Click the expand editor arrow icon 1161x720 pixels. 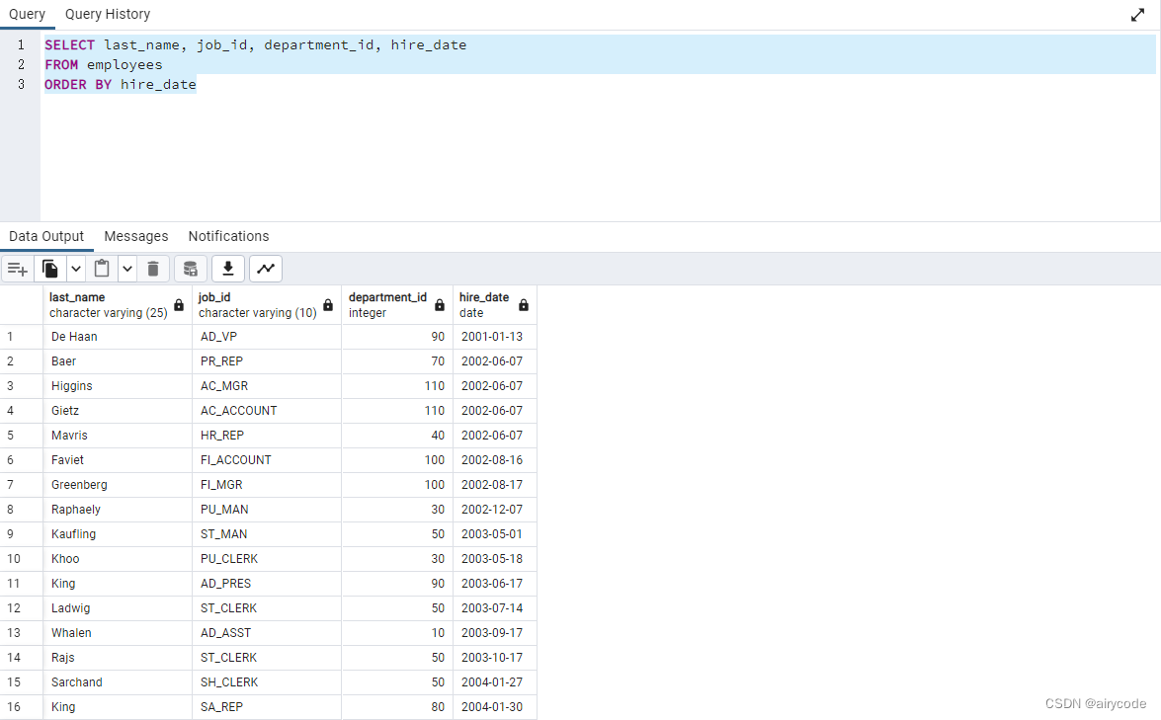tap(1138, 15)
